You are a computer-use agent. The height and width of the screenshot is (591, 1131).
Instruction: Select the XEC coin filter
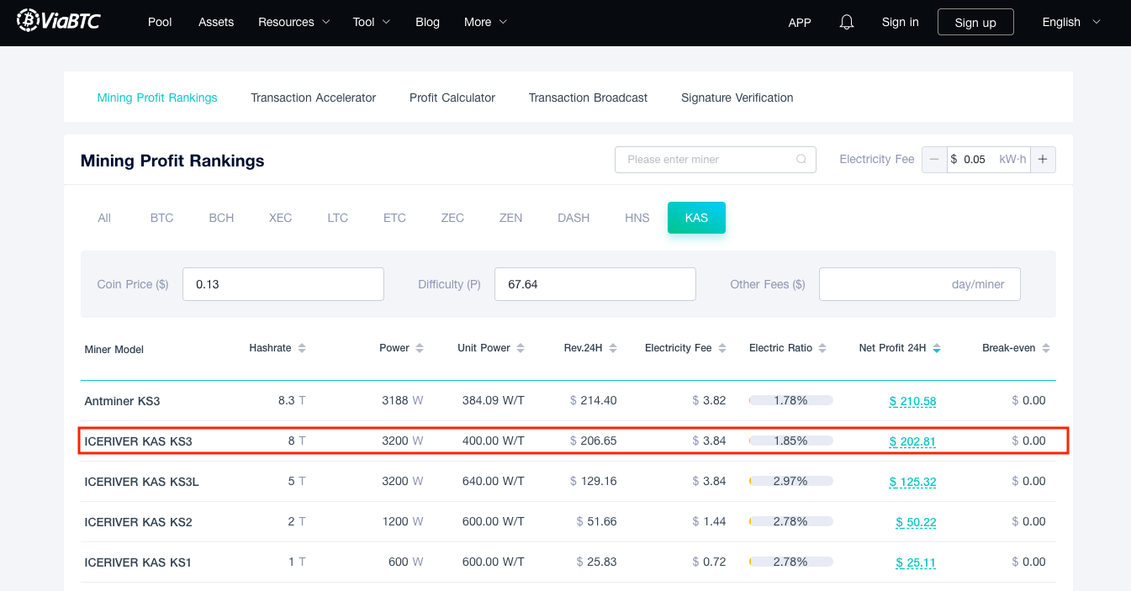pyautogui.click(x=281, y=218)
